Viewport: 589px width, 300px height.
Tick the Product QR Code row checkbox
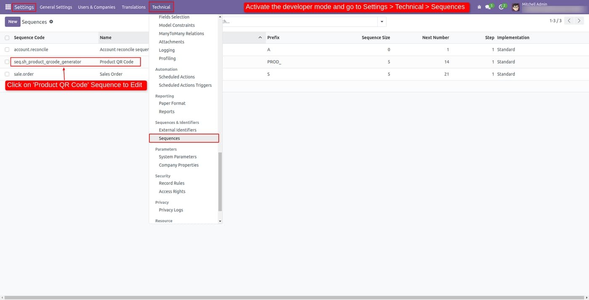coord(7,62)
